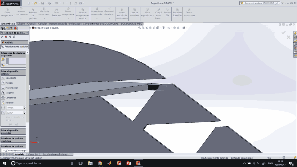Open the Mover componente dropdown arrow
Image resolution: width=297 pixels, height=167 pixels.
click(x=68, y=18)
